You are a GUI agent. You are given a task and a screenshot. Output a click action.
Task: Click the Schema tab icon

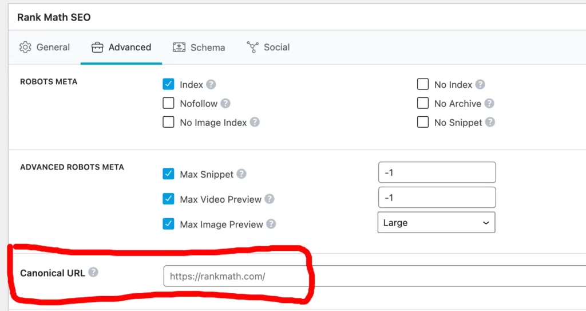click(x=179, y=48)
